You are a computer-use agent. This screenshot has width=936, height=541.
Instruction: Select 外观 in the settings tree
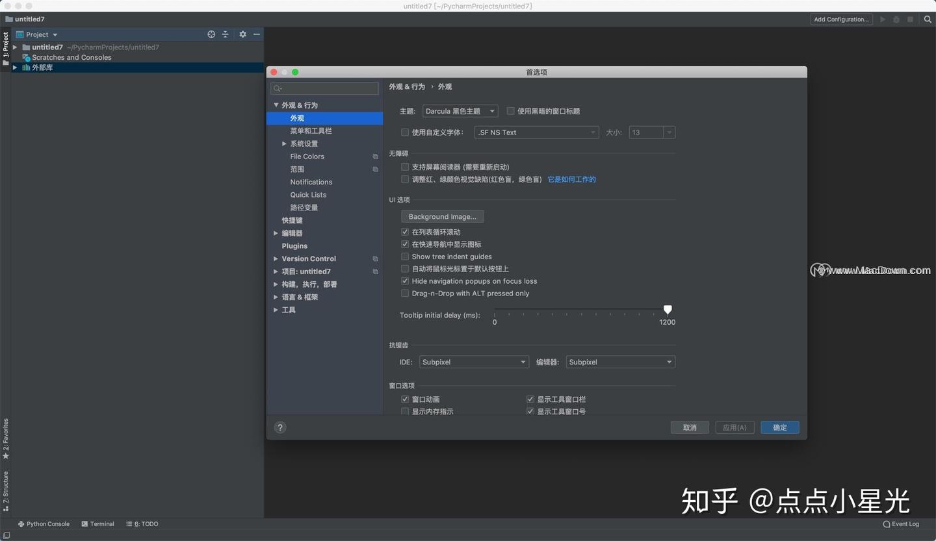296,118
